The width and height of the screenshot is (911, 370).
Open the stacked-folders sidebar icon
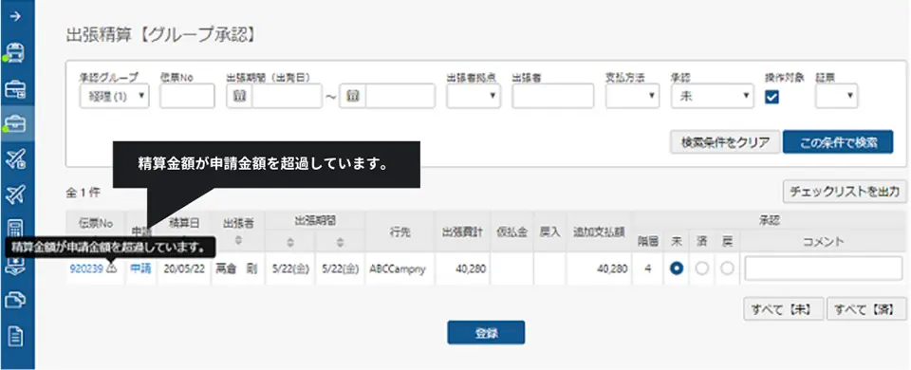pos(16,301)
